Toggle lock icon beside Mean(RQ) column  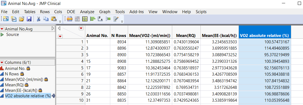[27, 85]
